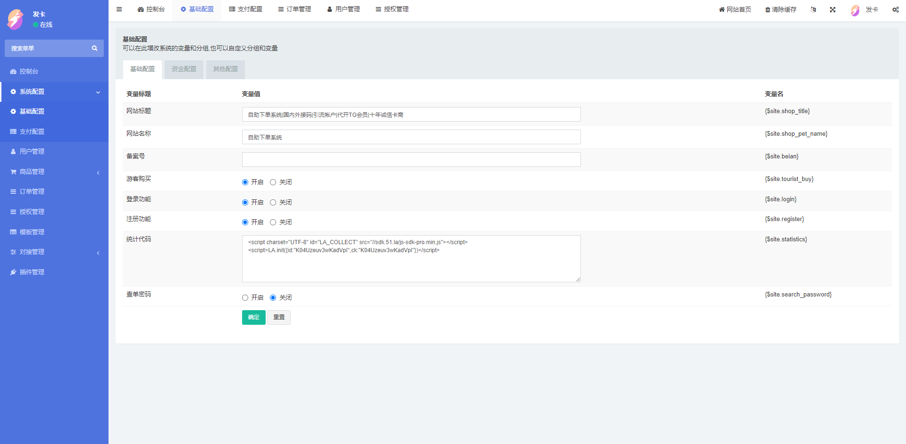The image size is (906, 444).
Task: Open 模板管理 in the sidebar
Action: [x=32, y=232]
